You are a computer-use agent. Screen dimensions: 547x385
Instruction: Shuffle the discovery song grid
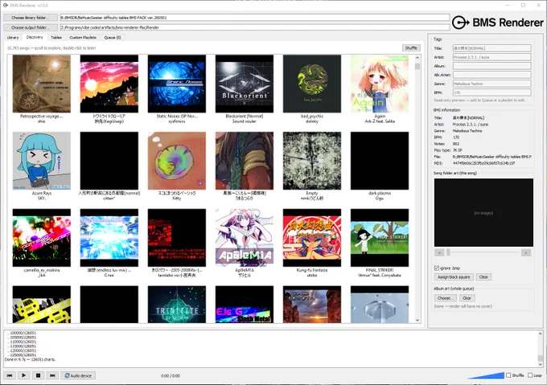point(411,47)
